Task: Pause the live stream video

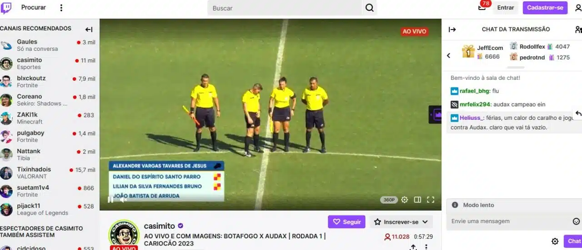Action: (110, 199)
